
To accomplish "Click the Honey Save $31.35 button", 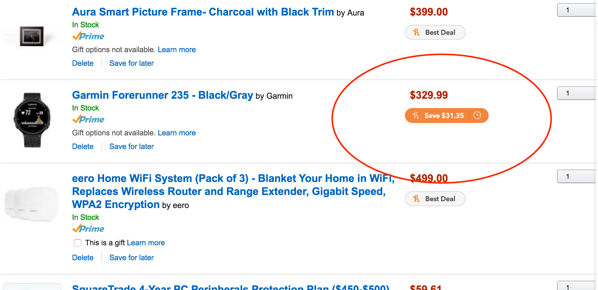I will tap(438, 116).
